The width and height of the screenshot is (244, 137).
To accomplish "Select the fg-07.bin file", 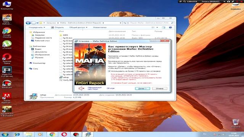I will tap(66, 55).
